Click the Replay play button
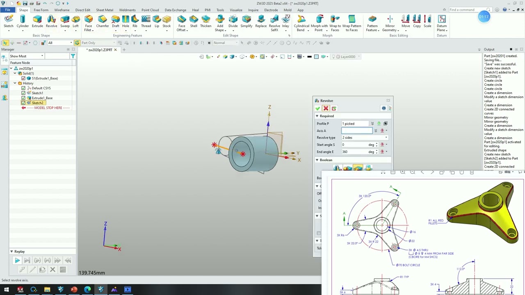This screenshot has height=295, width=525. point(17,261)
